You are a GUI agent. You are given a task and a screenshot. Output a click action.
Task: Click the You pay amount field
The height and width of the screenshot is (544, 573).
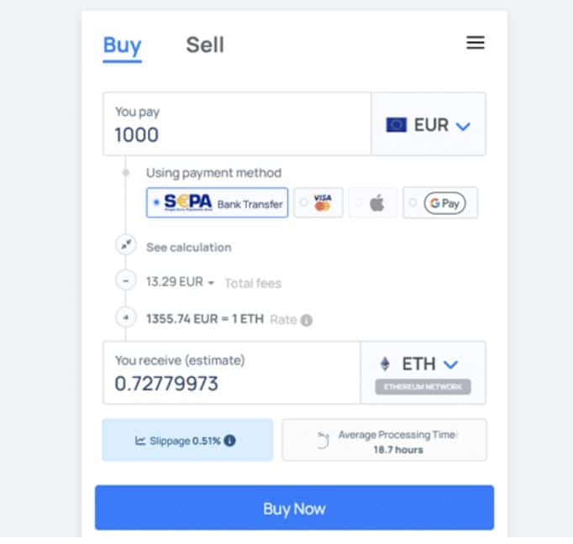[237, 124]
